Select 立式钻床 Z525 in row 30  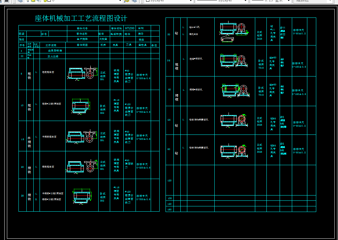260,35
